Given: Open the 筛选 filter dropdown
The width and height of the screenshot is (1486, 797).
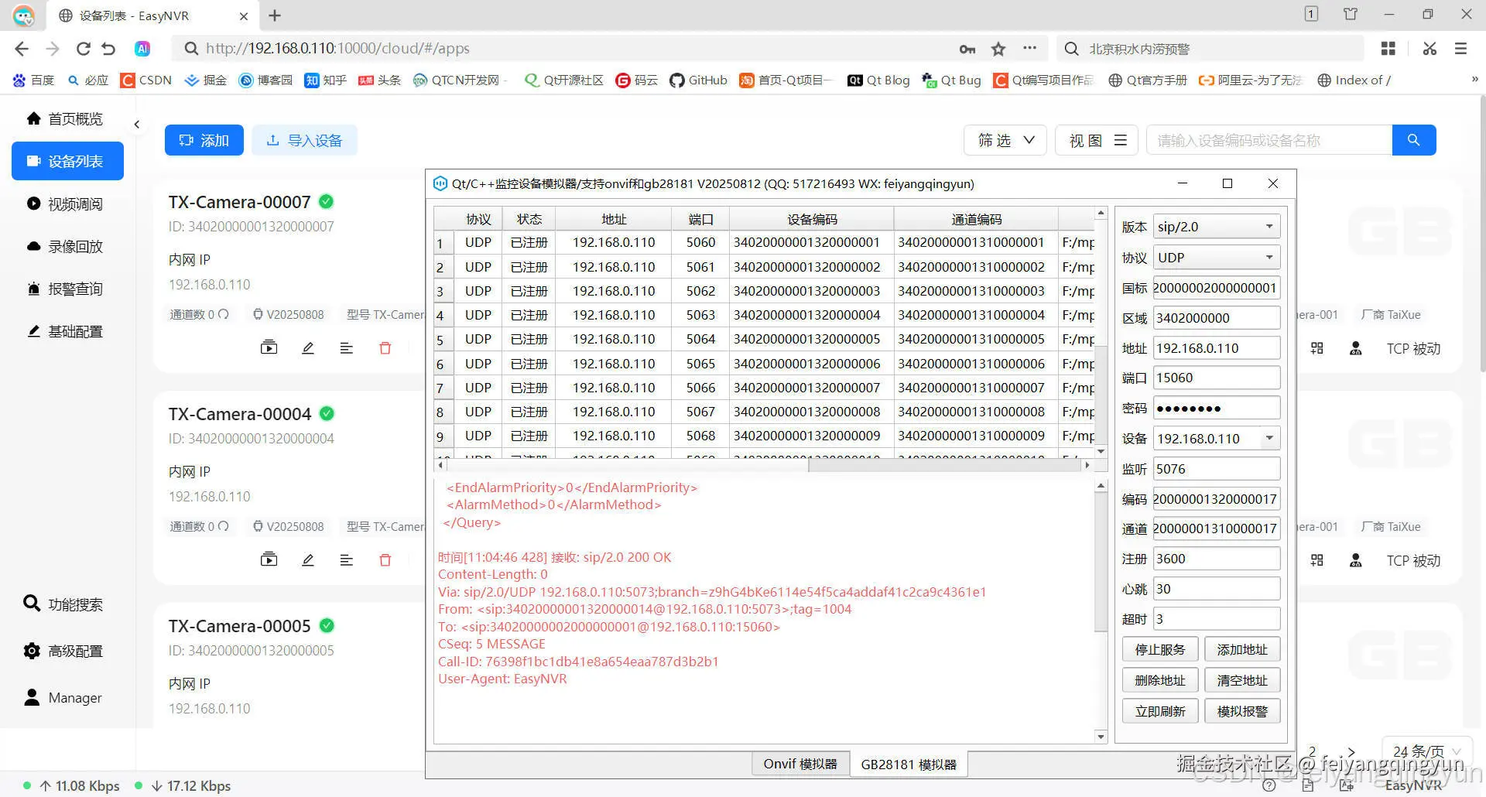Looking at the screenshot, I should click(1005, 140).
